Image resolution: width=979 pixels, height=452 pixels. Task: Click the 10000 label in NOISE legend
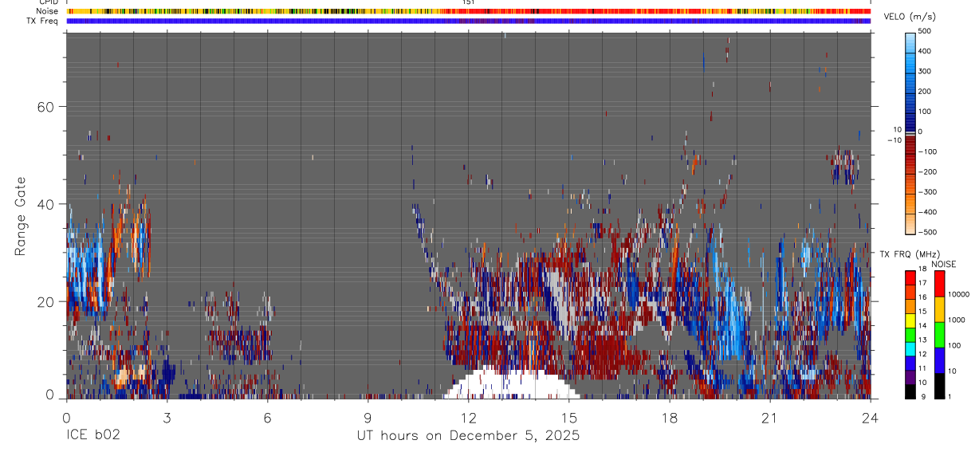957,295
